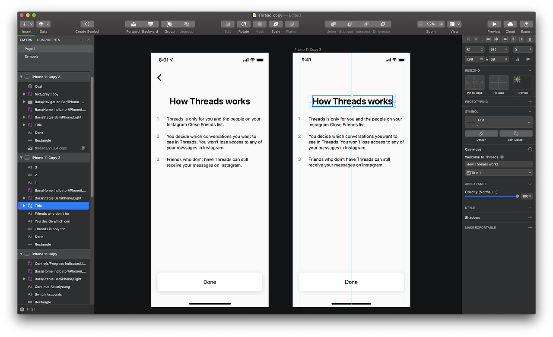
Task: Click the How Threads works override field
Action: click(499, 164)
